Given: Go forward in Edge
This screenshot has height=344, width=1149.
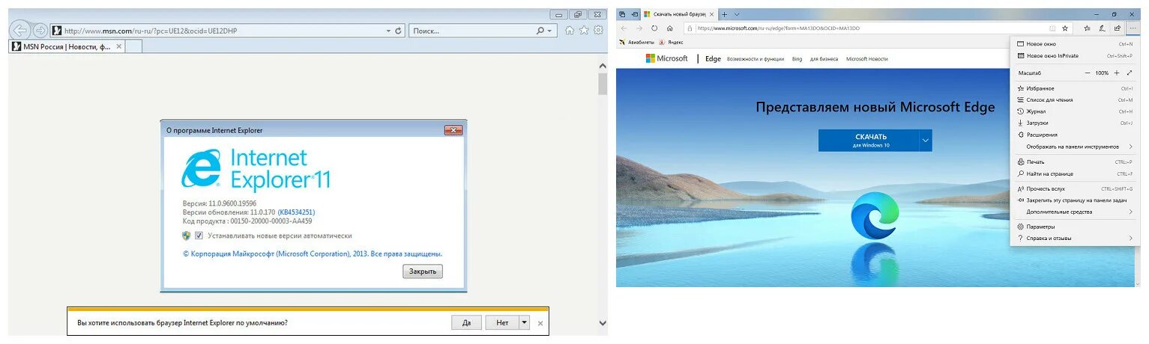Looking at the screenshot, I should click(639, 28).
